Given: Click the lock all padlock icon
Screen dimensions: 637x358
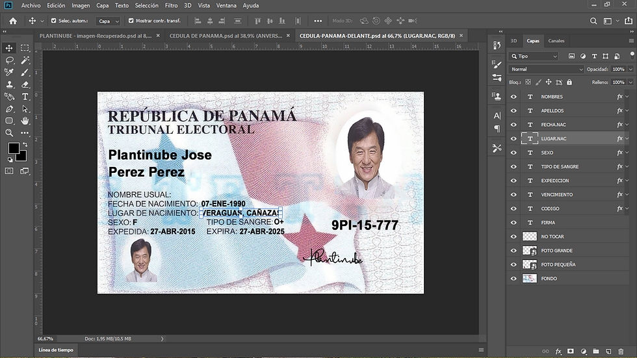Looking at the screenshot, I should point(569,82).
